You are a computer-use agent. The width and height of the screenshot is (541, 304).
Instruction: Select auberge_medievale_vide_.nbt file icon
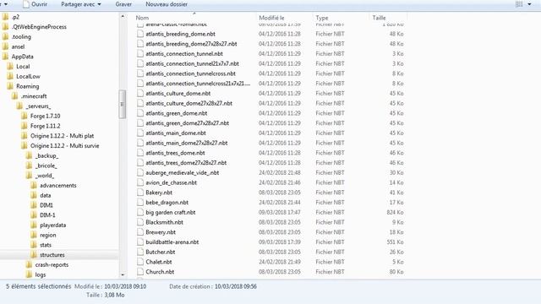click(x=139, y=172)
